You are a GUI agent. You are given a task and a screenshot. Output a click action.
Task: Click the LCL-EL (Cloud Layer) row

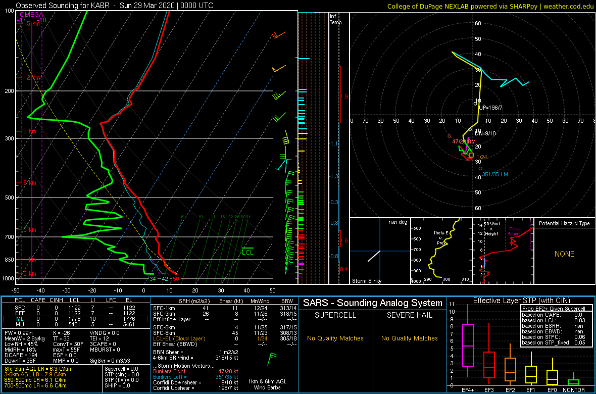pyautogui.click(x=225, y=338)
